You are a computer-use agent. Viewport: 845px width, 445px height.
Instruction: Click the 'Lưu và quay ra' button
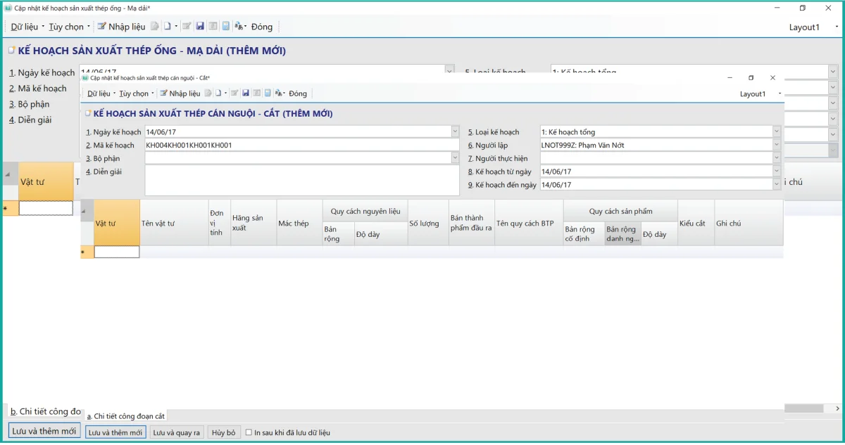tap(177, 433)
